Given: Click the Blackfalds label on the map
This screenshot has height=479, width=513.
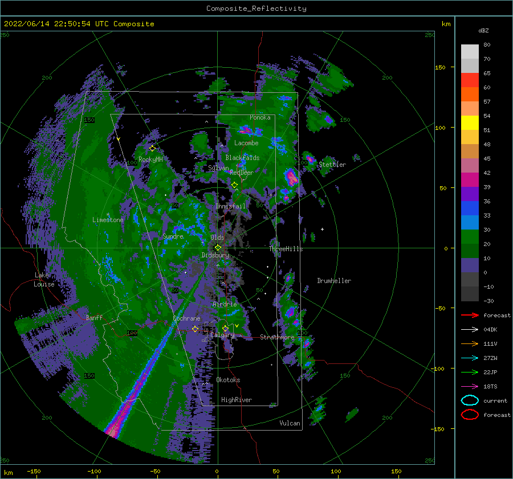Looking at the screenshot, I should click(242, 158).
